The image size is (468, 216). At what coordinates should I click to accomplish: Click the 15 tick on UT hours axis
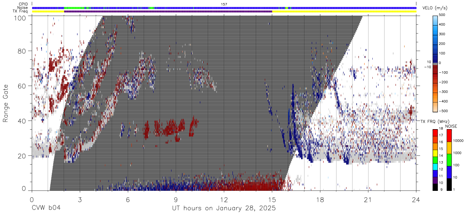pyautogui.click(x=272, y=200)
